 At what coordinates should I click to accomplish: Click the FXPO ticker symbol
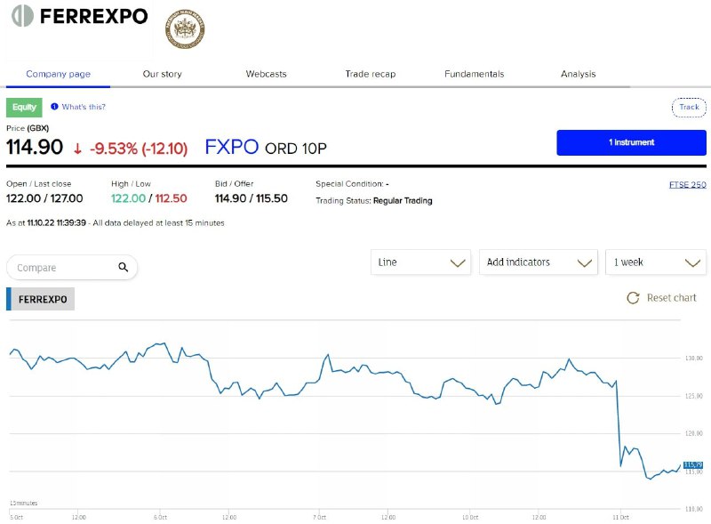click(x=232, y=147)
